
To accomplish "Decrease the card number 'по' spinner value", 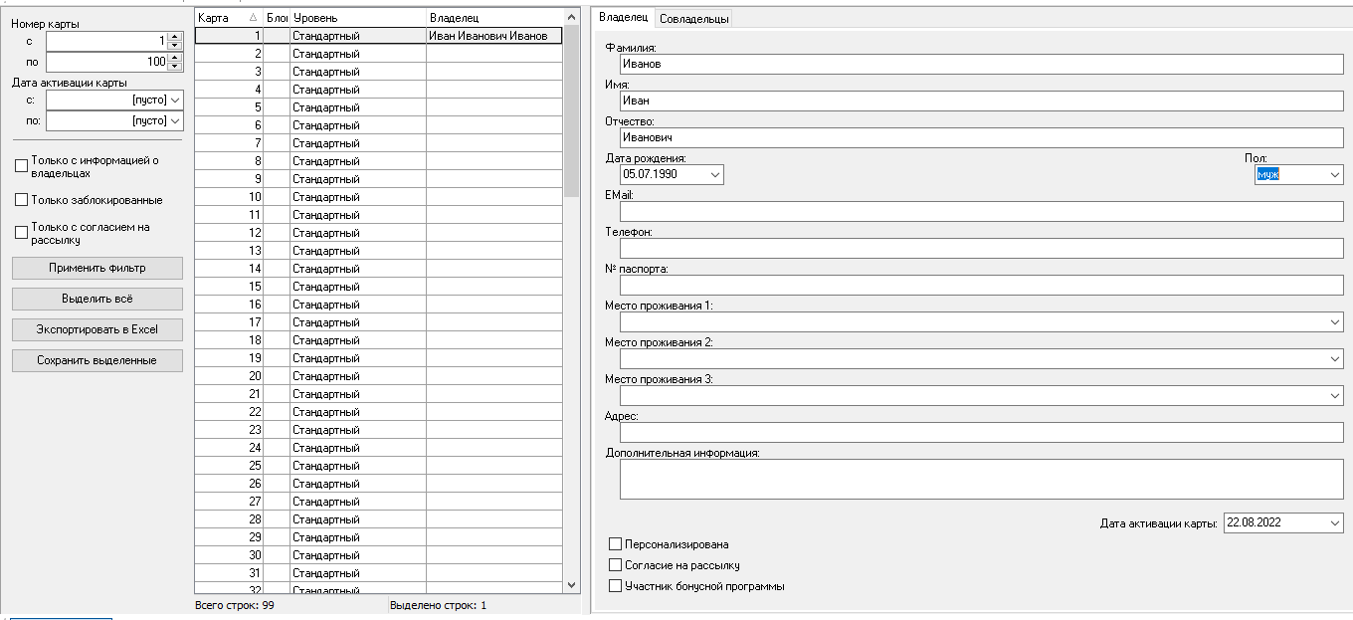I will (175, 67).
